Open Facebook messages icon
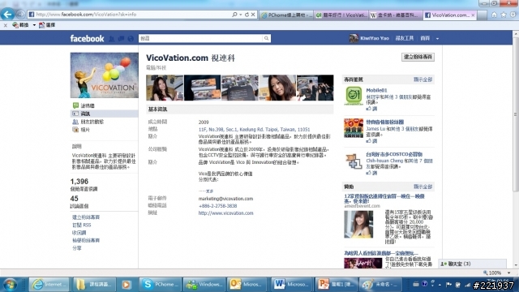 (121, 39)
